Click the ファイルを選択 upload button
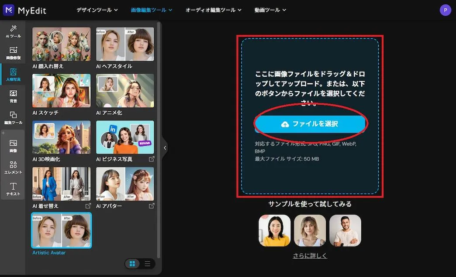This screenshot has width=456, height=277. coord(310,124)
